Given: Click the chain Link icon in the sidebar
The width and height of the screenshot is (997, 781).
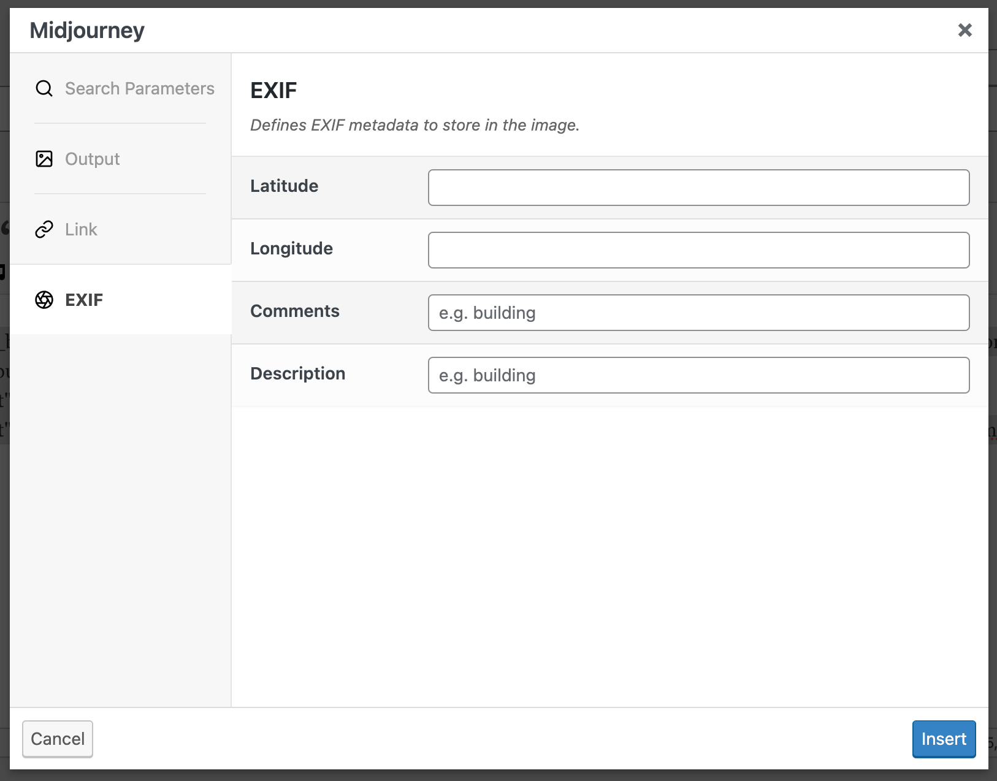Looking at the screenshot, I should pyautogui.click(x=44, y=229).
